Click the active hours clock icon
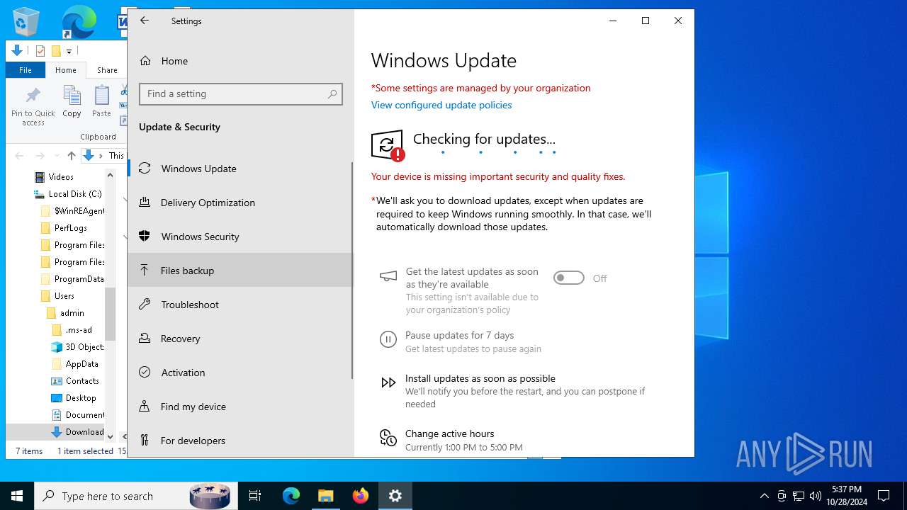This screenshot has width=907, height=510. [388, 438]
